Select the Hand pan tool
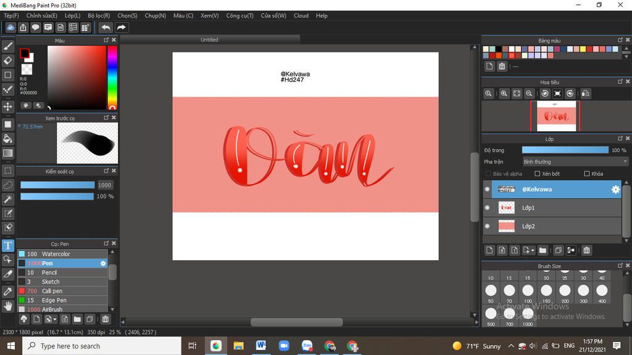Image resolution: width=632 pixels, height=355 pixels. point(7,306)
